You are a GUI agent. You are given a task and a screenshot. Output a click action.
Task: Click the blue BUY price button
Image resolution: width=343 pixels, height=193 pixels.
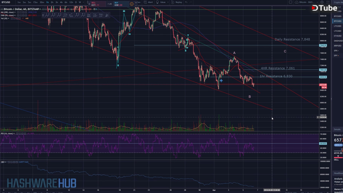(121, 4)
